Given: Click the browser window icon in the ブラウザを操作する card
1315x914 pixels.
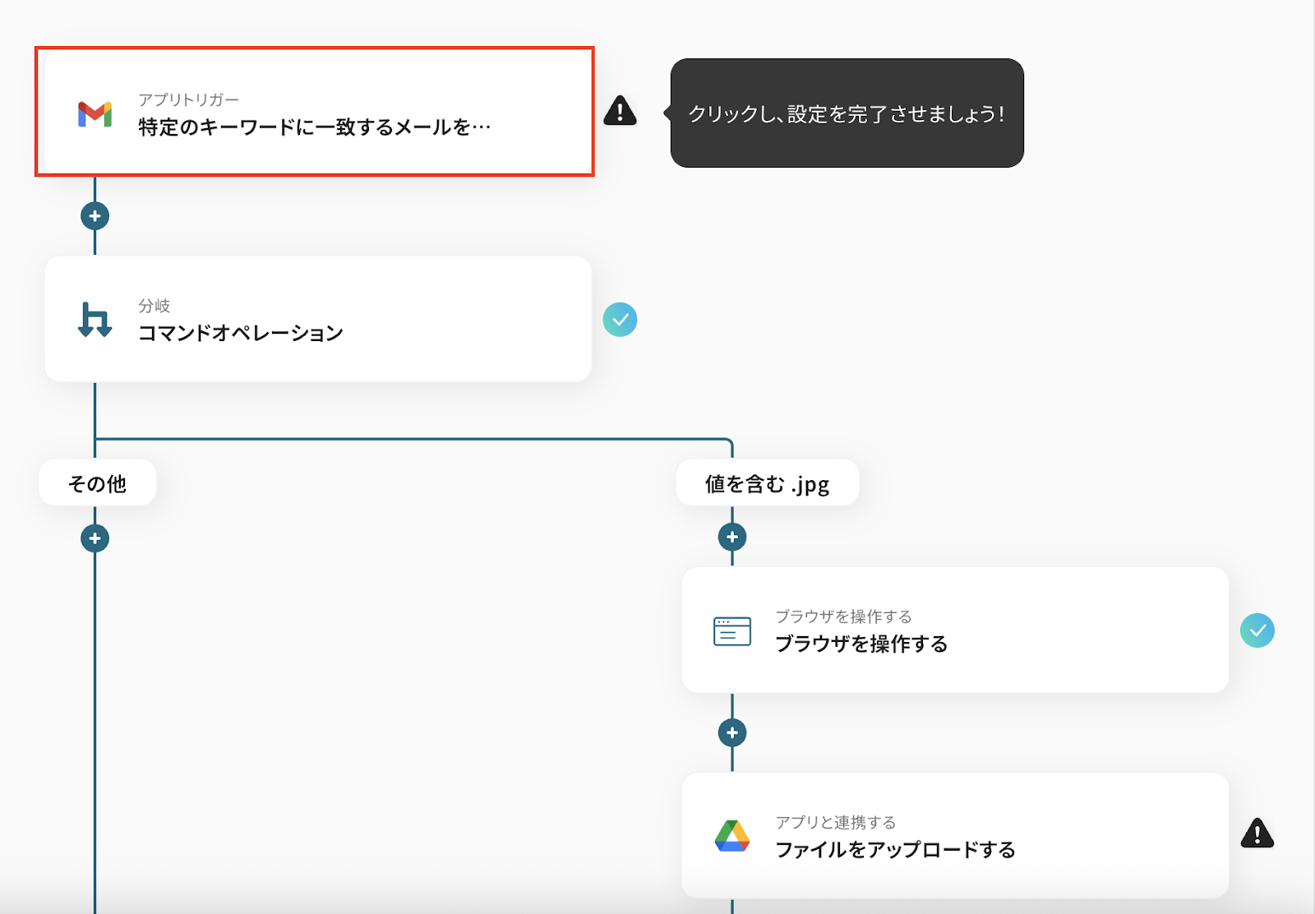Looking at the screenshot, I should [732, 631].
